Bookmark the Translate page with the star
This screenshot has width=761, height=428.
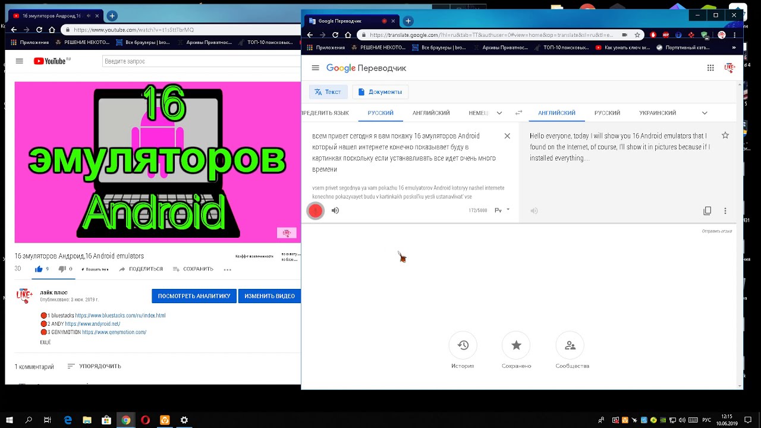click(x=637, y=35)
